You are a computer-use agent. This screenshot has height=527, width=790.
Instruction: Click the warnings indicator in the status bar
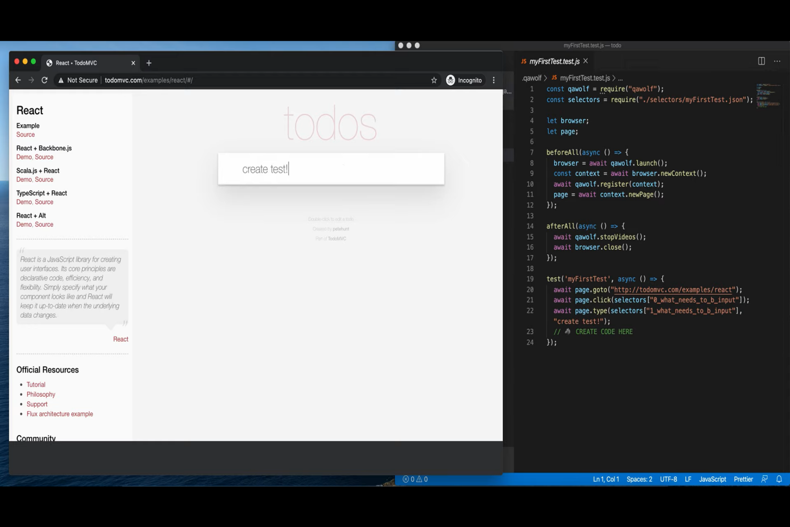pyautogui.click(x=421, y=479)
